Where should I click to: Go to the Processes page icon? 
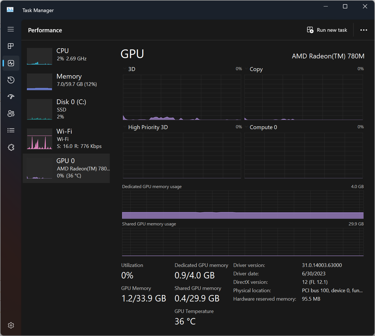pos(11,46)
